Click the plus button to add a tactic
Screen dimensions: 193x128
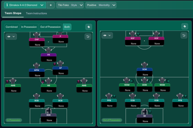(x=50, y=5)
